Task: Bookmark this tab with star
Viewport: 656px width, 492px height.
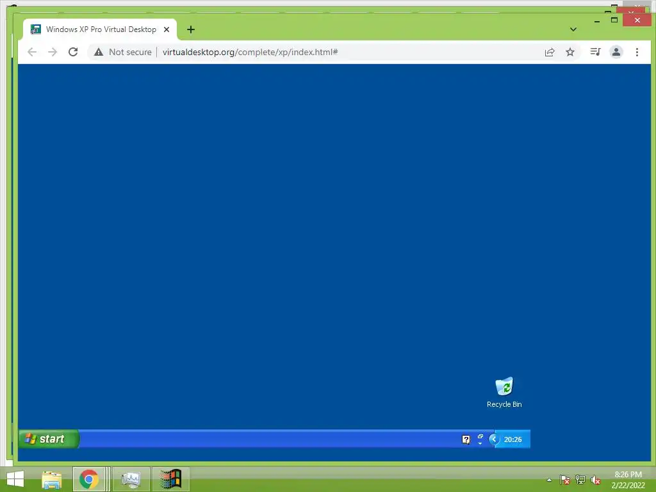Action: (570, 52)
